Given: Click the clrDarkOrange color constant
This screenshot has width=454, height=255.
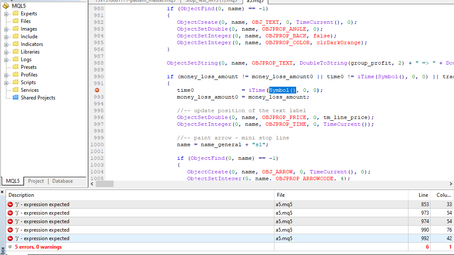Looking at the screenshot, I should [338, 43].
